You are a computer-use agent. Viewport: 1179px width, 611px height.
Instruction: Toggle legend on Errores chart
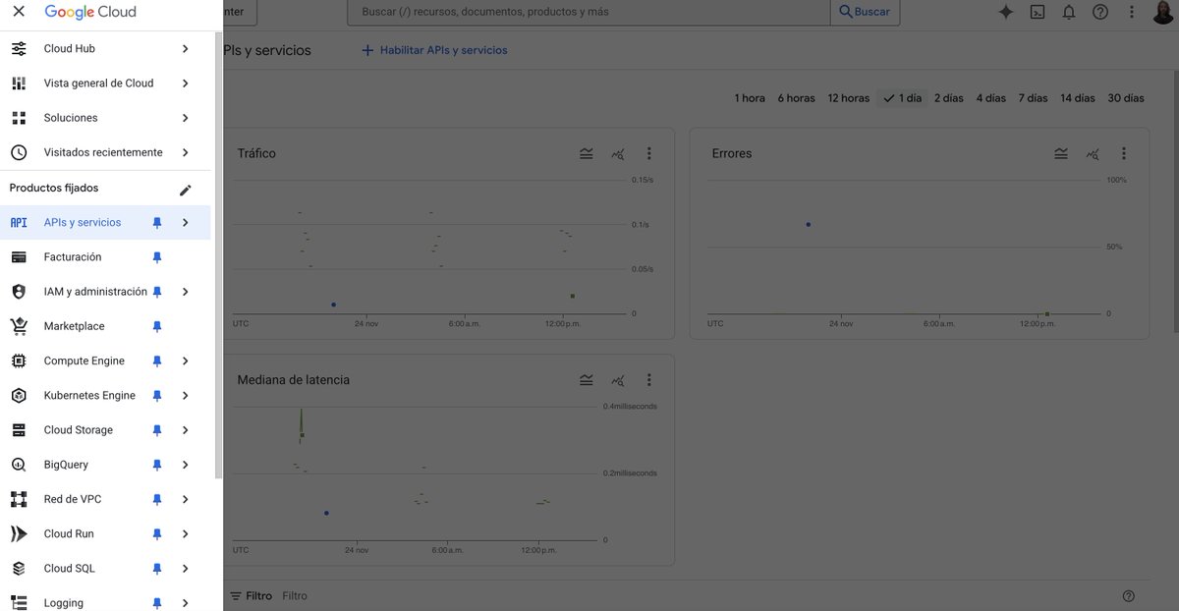click(x=1061, y=153)
